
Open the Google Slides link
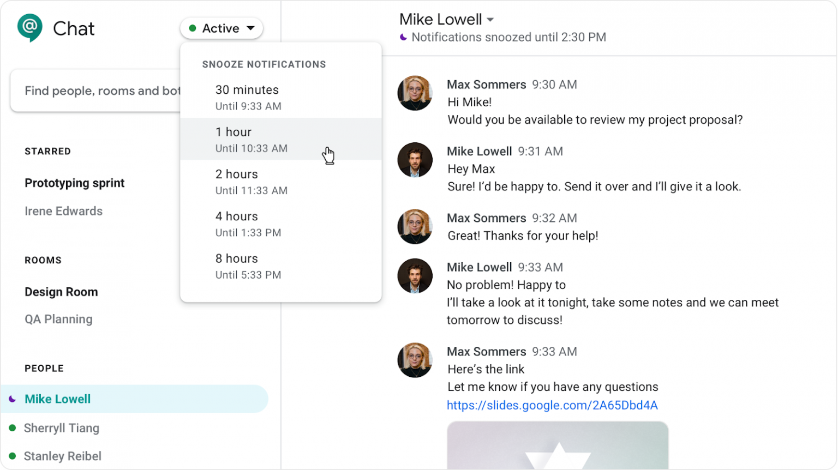click(x=553, y=405)
